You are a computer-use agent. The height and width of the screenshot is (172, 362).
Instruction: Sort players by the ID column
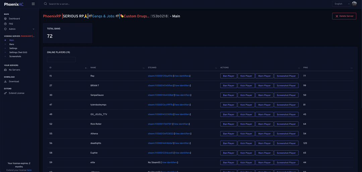tap(86, 68)
